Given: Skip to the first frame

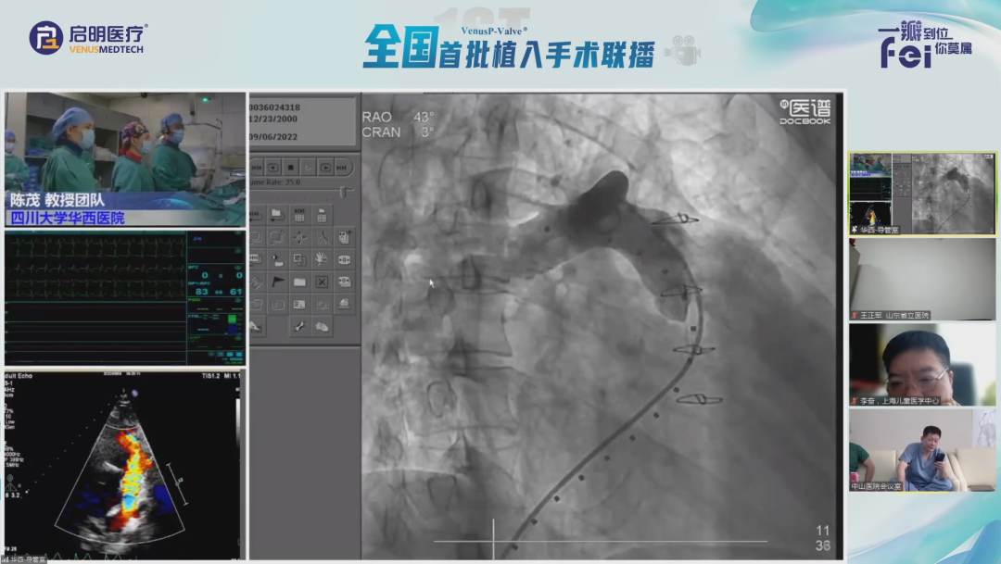Looking at the screenshot, I should pos(256,168).
